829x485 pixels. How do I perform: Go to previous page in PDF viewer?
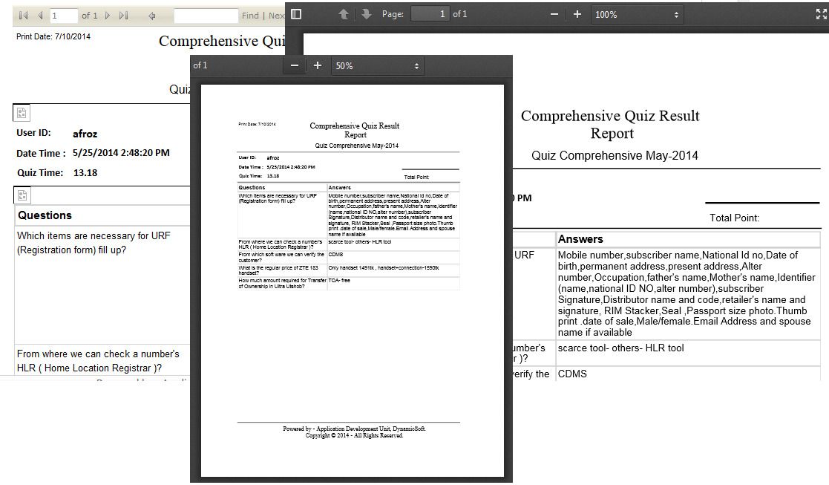[x=344, y=14]
